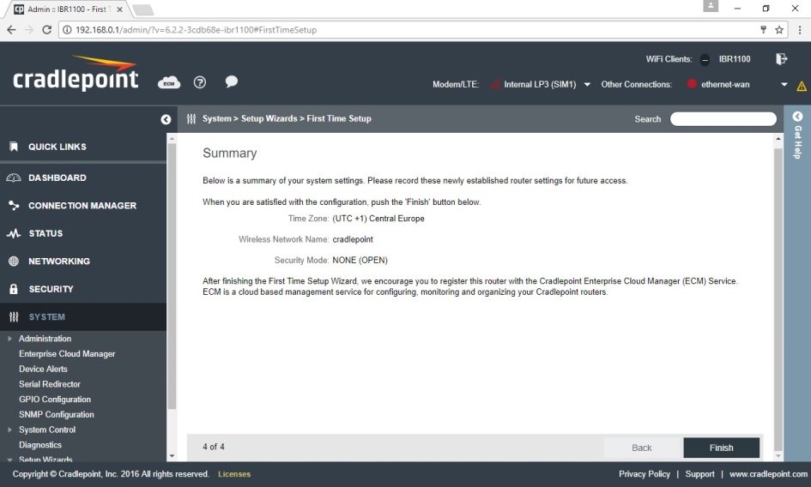The image size is (811, 487).
Task: Click the Search input field
Action: click(723, 119)
